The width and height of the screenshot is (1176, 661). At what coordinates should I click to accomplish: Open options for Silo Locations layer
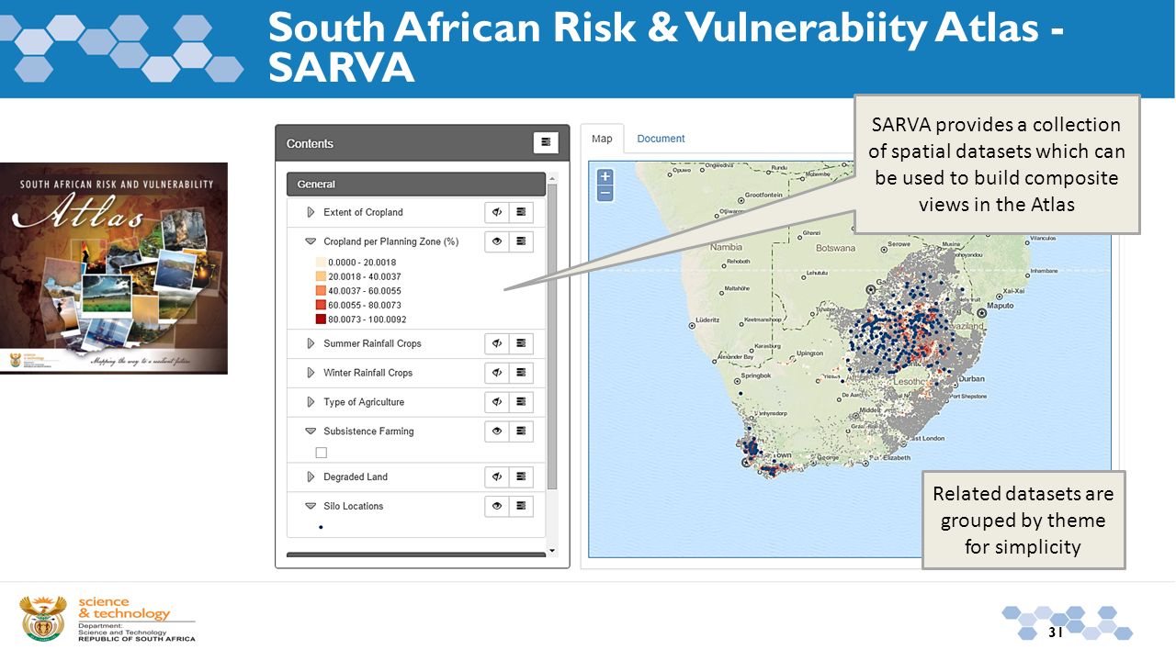(521, 506)
